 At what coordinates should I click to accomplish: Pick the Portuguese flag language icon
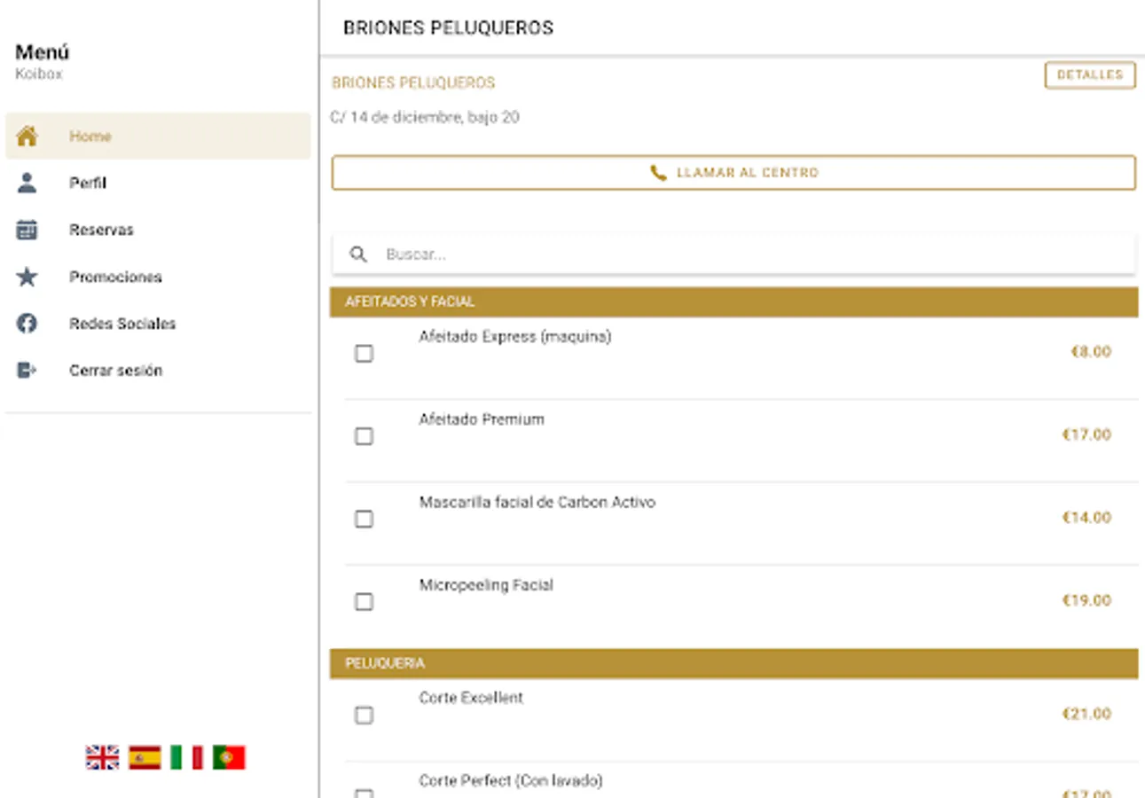click(229, 757)
